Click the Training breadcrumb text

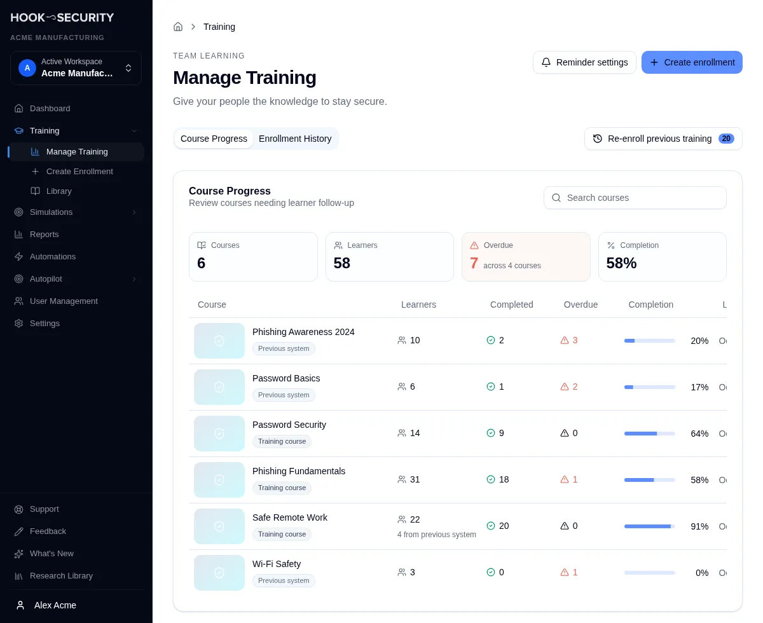tap(219, 27)
